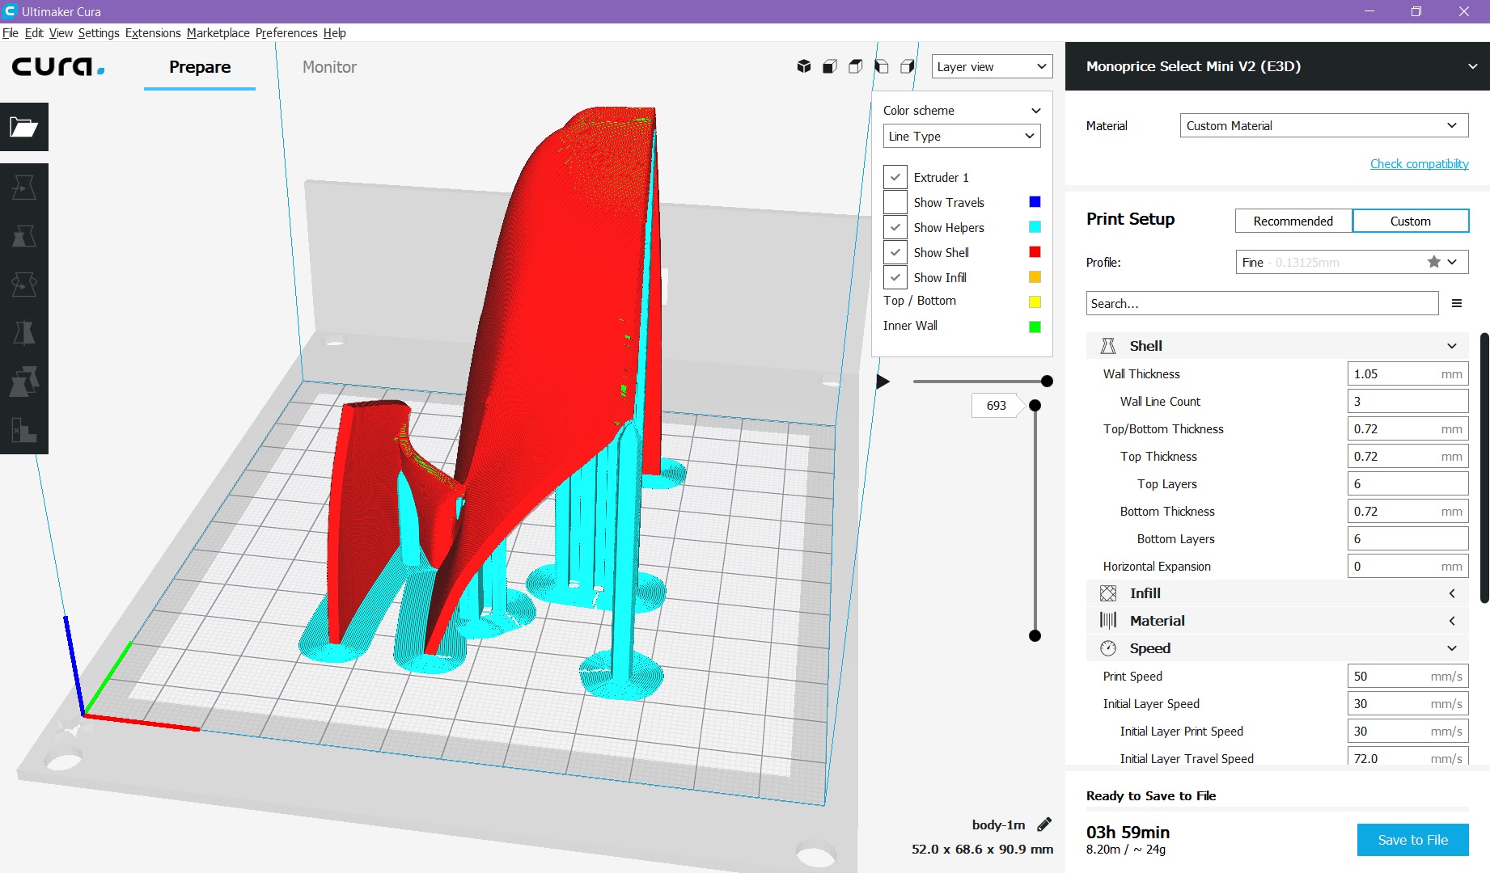
Task: Click the Check compatibility link
Action: point(1419,163)
